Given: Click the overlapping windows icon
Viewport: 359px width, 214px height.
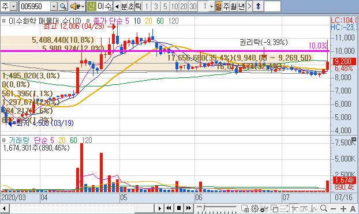Looking at the screenshot, I should coord(274,208).
